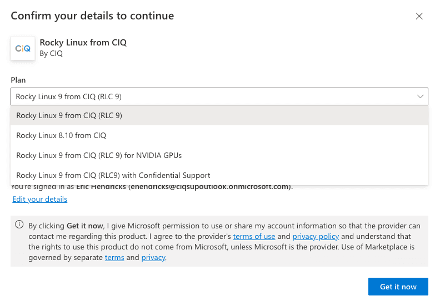
Task: Open the Marketplace privacy link
Action: coord(153,258)
